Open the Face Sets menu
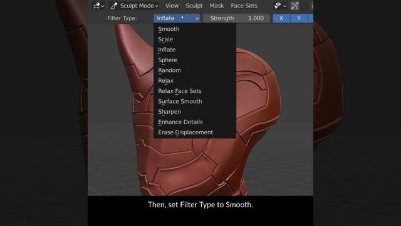Viewport: 401px width, 226px height. [244, 6]
